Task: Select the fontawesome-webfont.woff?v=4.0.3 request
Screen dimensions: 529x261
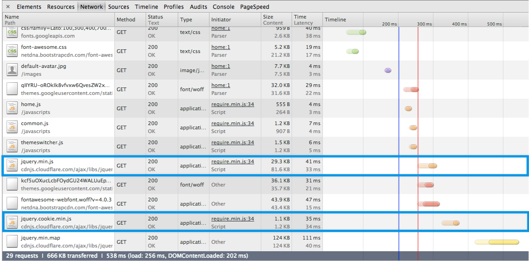Action: coord(66,200)
